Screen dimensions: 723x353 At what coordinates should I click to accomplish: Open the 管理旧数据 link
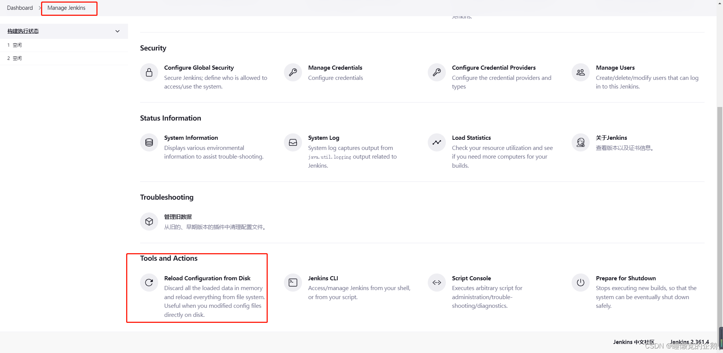(x=178, y=217)
